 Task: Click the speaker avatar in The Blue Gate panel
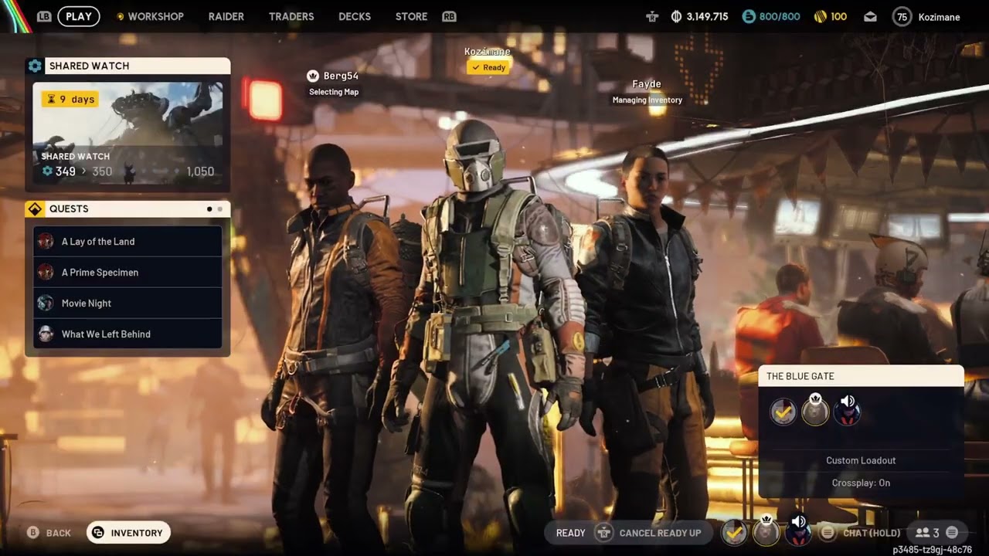(847, 410)
